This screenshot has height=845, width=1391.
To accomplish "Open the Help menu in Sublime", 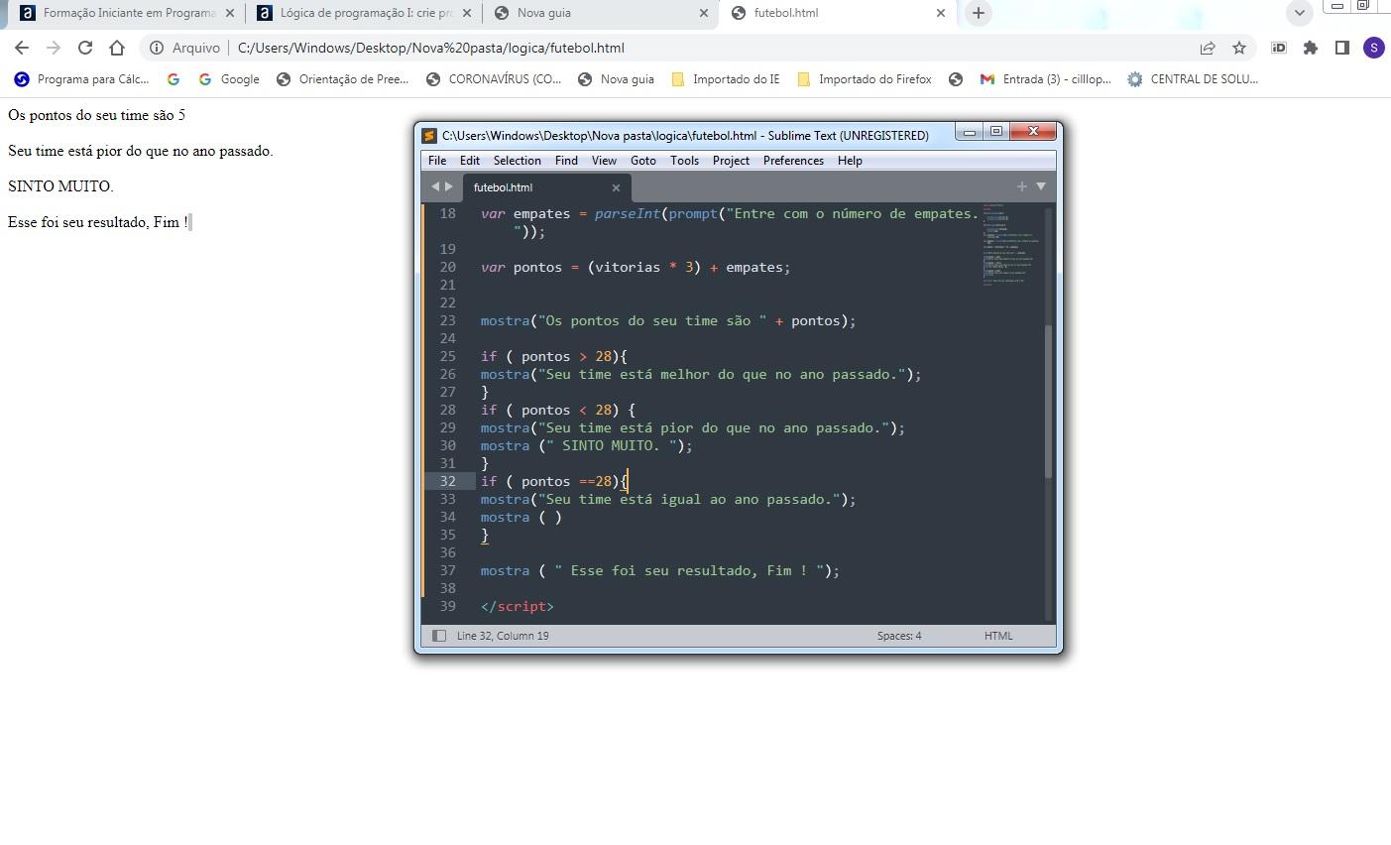I will pos(850,161).
